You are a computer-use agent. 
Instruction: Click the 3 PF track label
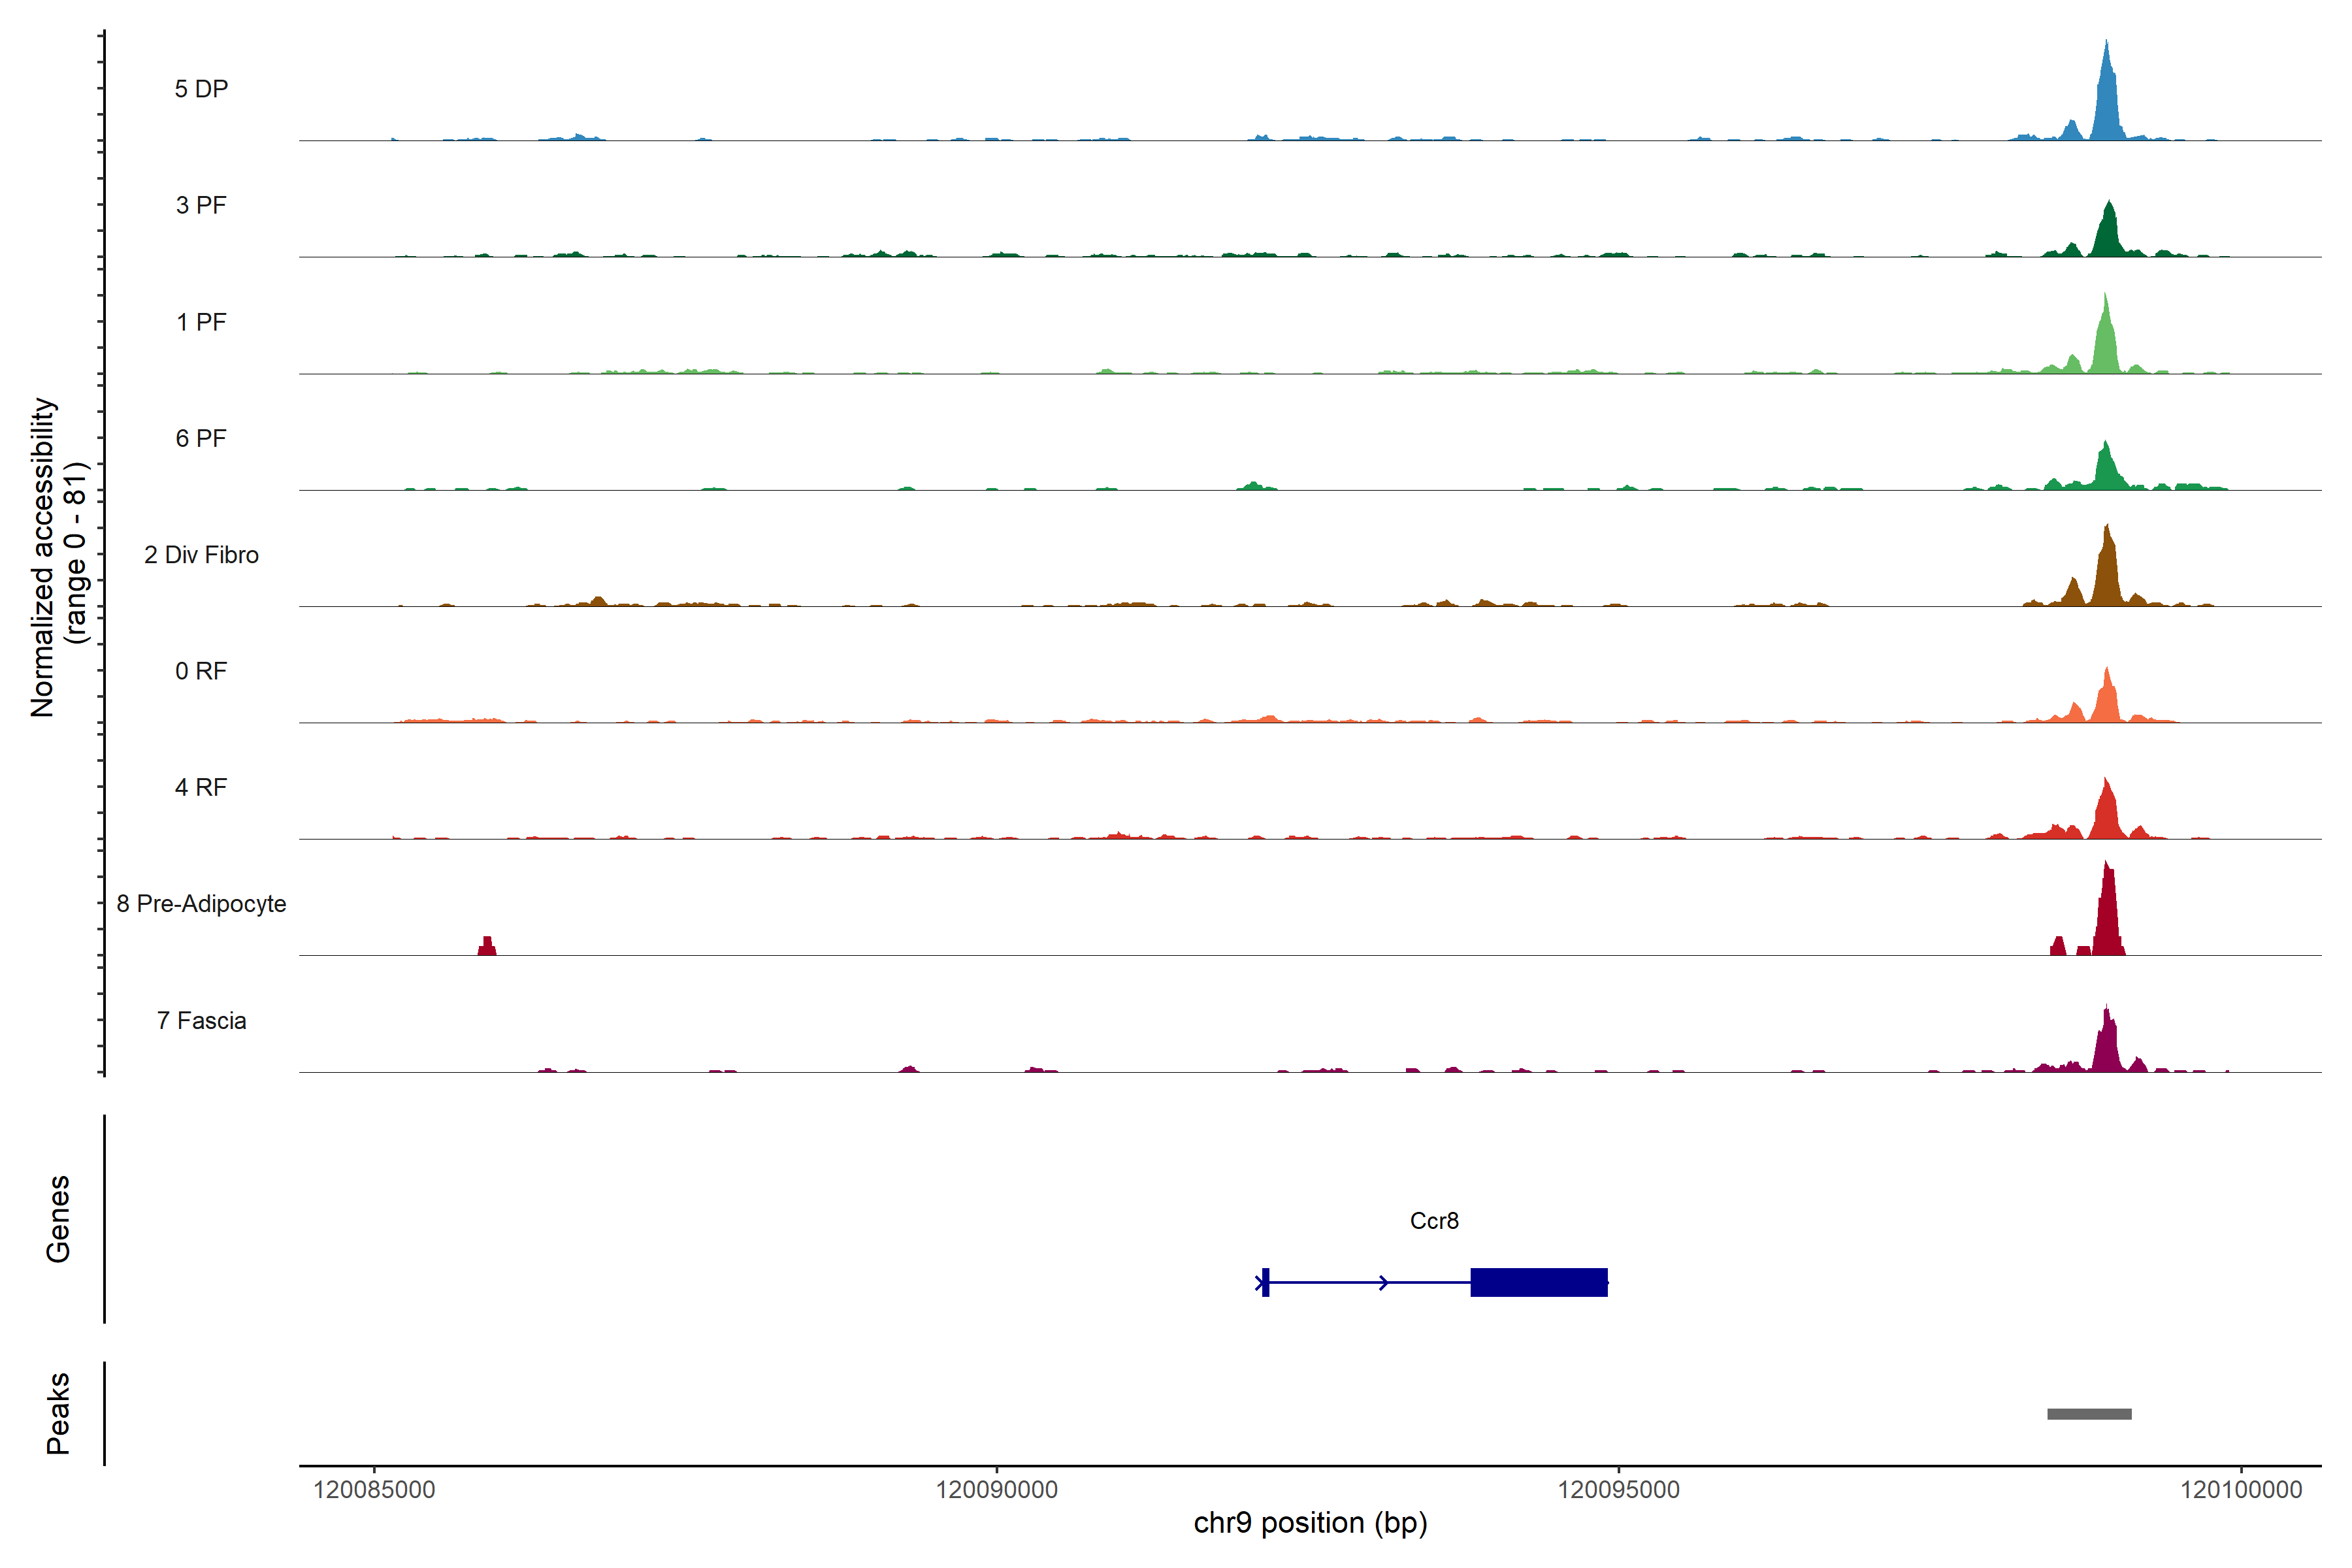click(201, 205)
